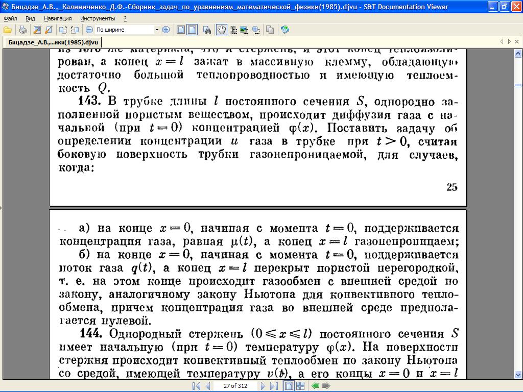
Task: Open the 'Навигация' menu
Action: [x=58, y=18]
